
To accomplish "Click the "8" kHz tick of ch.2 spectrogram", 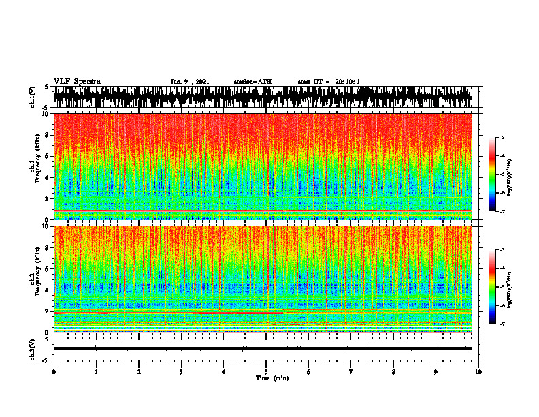I will pos(47,248).
